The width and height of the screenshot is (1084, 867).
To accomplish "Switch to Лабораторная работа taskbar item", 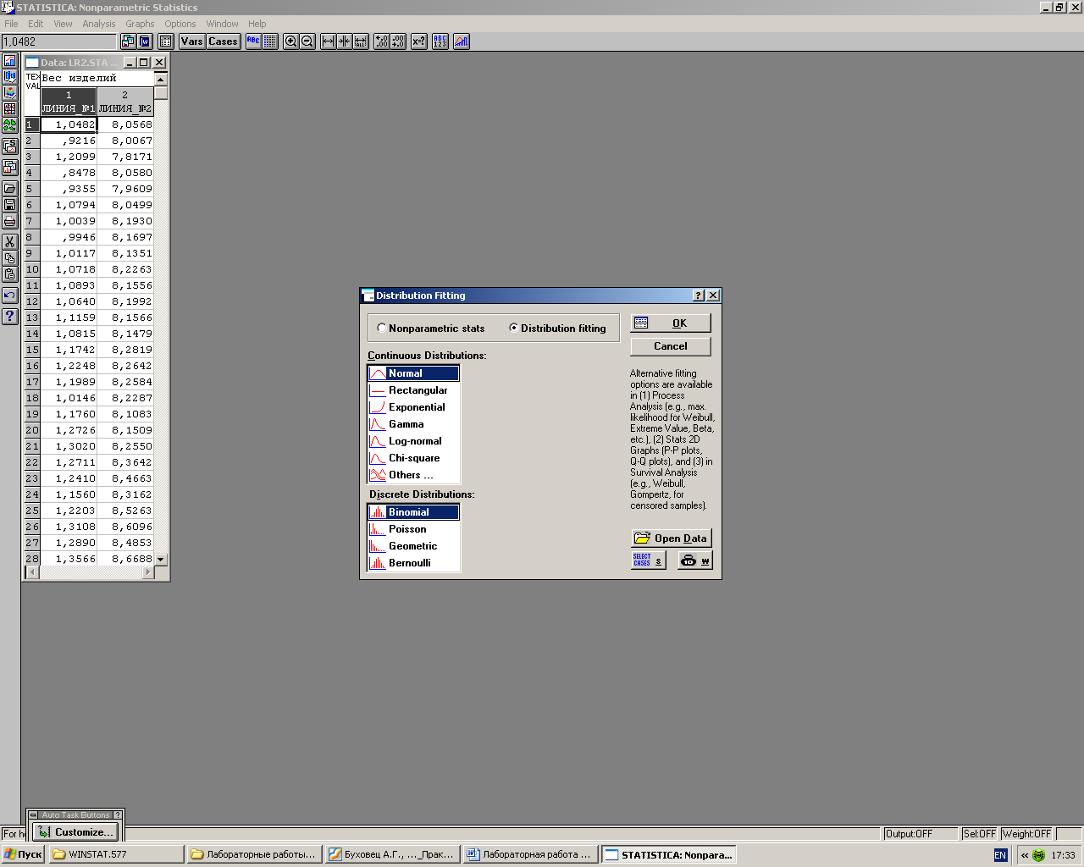I will (x=530, y=854).
